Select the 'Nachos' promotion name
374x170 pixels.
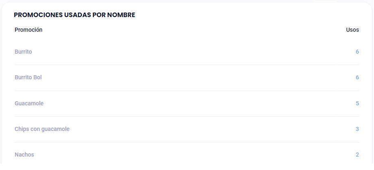(x=24, y=155)
